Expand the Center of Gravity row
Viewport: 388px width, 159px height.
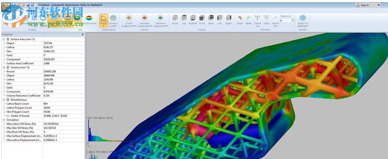click(8, 116)
